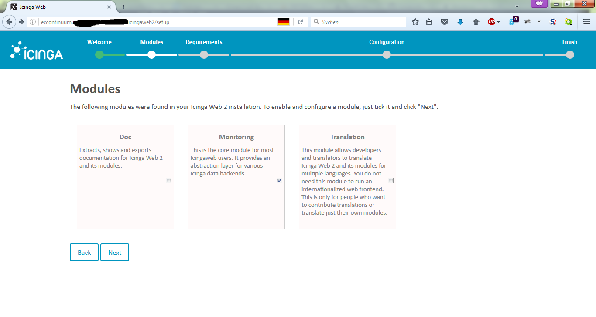Click 'The following modules were found' sentence
This screenshot has width=596, height=317.
click(x=254, y=107)
